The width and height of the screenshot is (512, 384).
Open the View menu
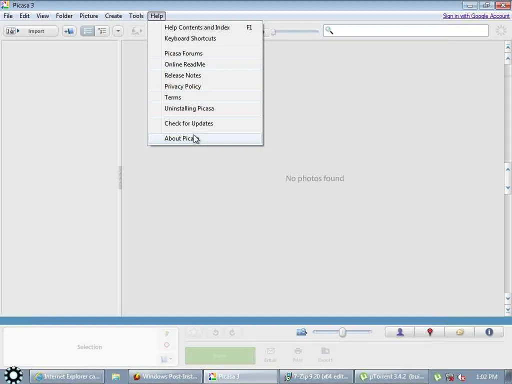click(43, 16)
